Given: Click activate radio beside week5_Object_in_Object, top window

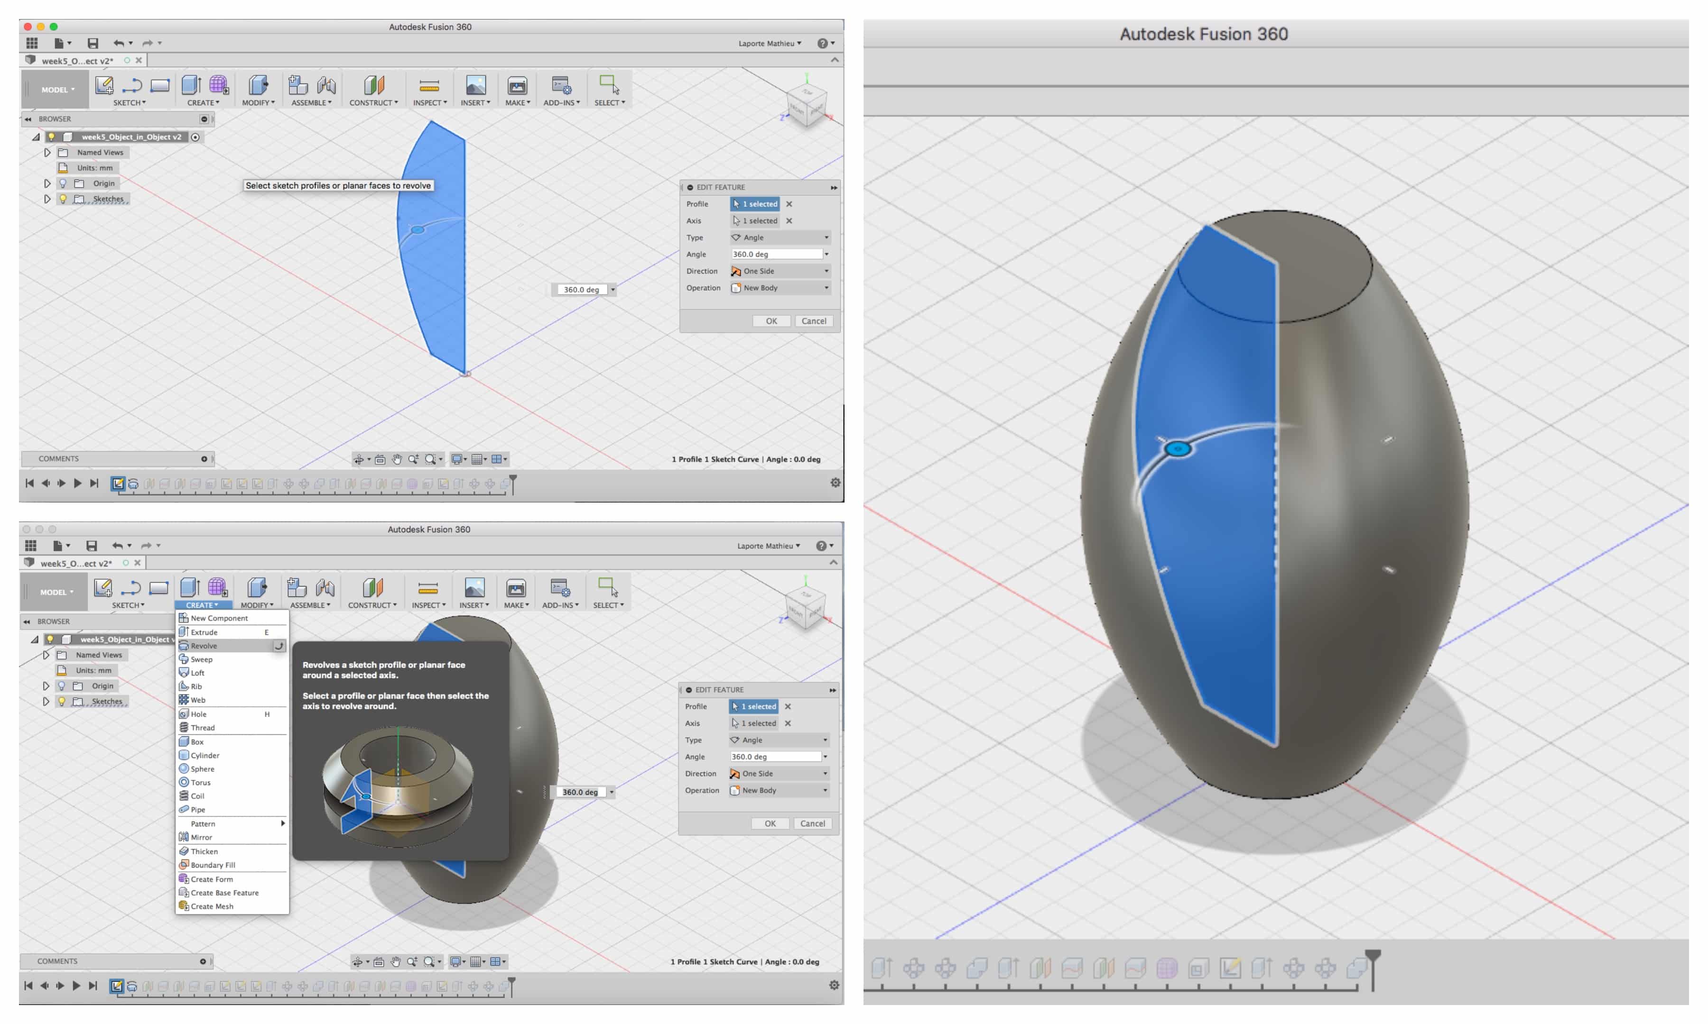Looking at the screenshot, I should (x=195, y=137).
